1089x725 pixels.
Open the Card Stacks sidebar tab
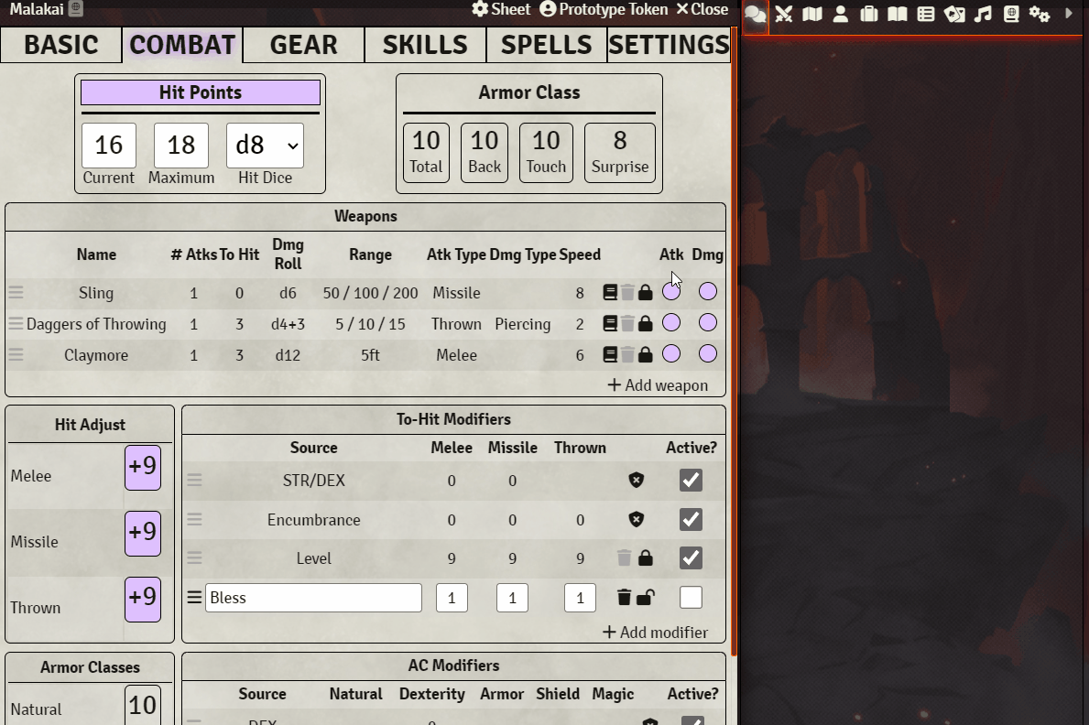click(x=954, y=14)
